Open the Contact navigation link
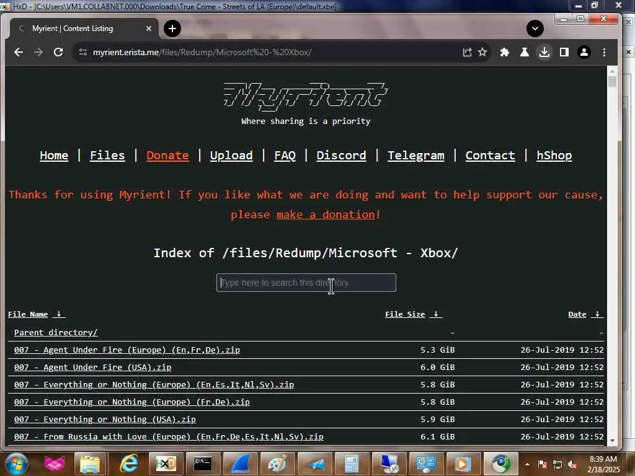 pyautogui.click(x=490, y=156)
